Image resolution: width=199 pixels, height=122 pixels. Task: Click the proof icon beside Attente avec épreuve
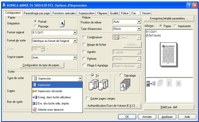click(x=34, y=110)
